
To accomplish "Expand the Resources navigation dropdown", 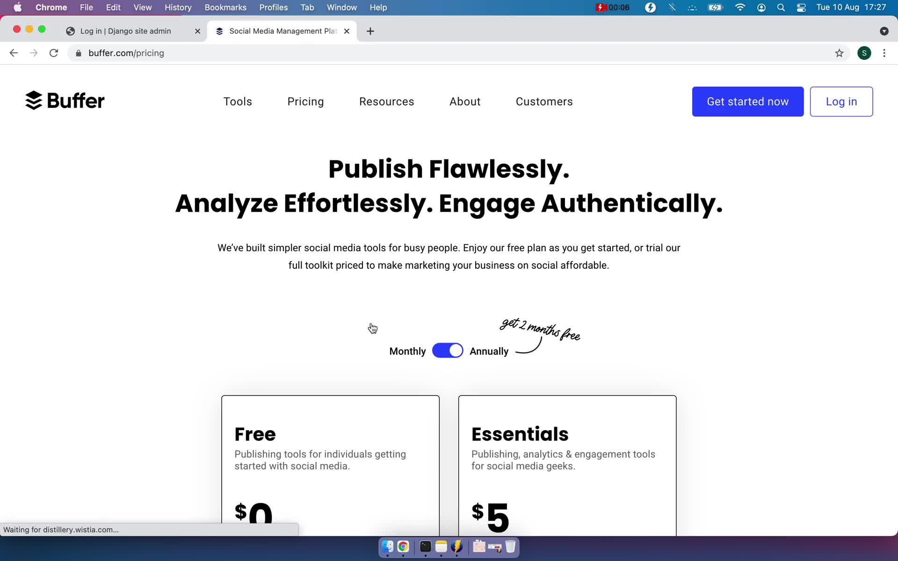I will [x=387, y=101].
